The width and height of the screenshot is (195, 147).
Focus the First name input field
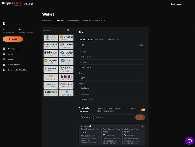tap(112, 57)
